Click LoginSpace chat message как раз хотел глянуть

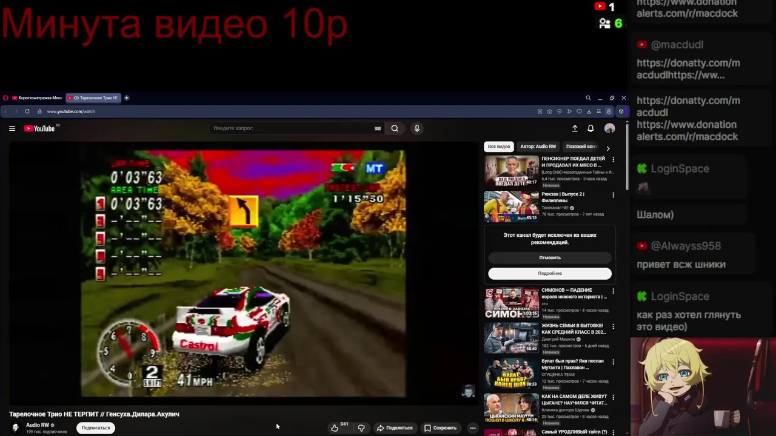689,321
